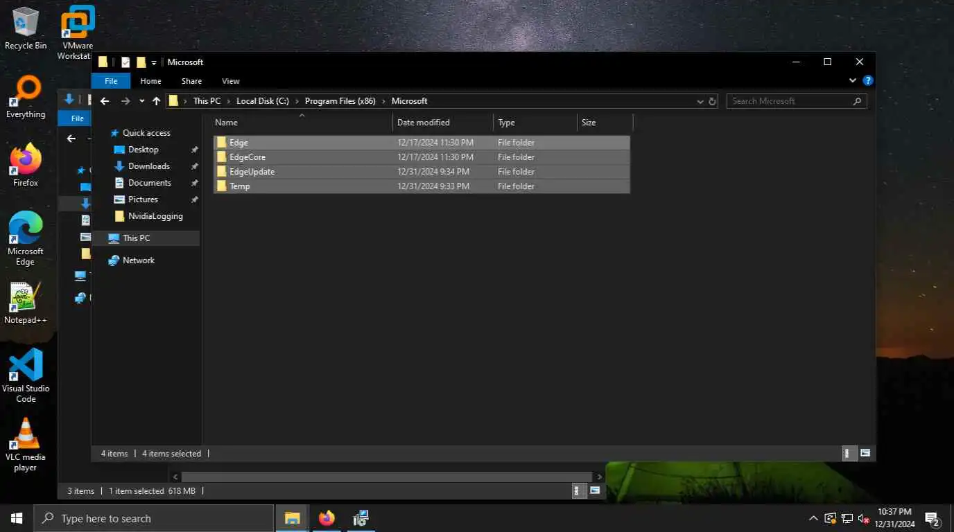Screen dimensions: 954x532
Task: Open Documents in navigation pane
Action: (x=150, y=183)
